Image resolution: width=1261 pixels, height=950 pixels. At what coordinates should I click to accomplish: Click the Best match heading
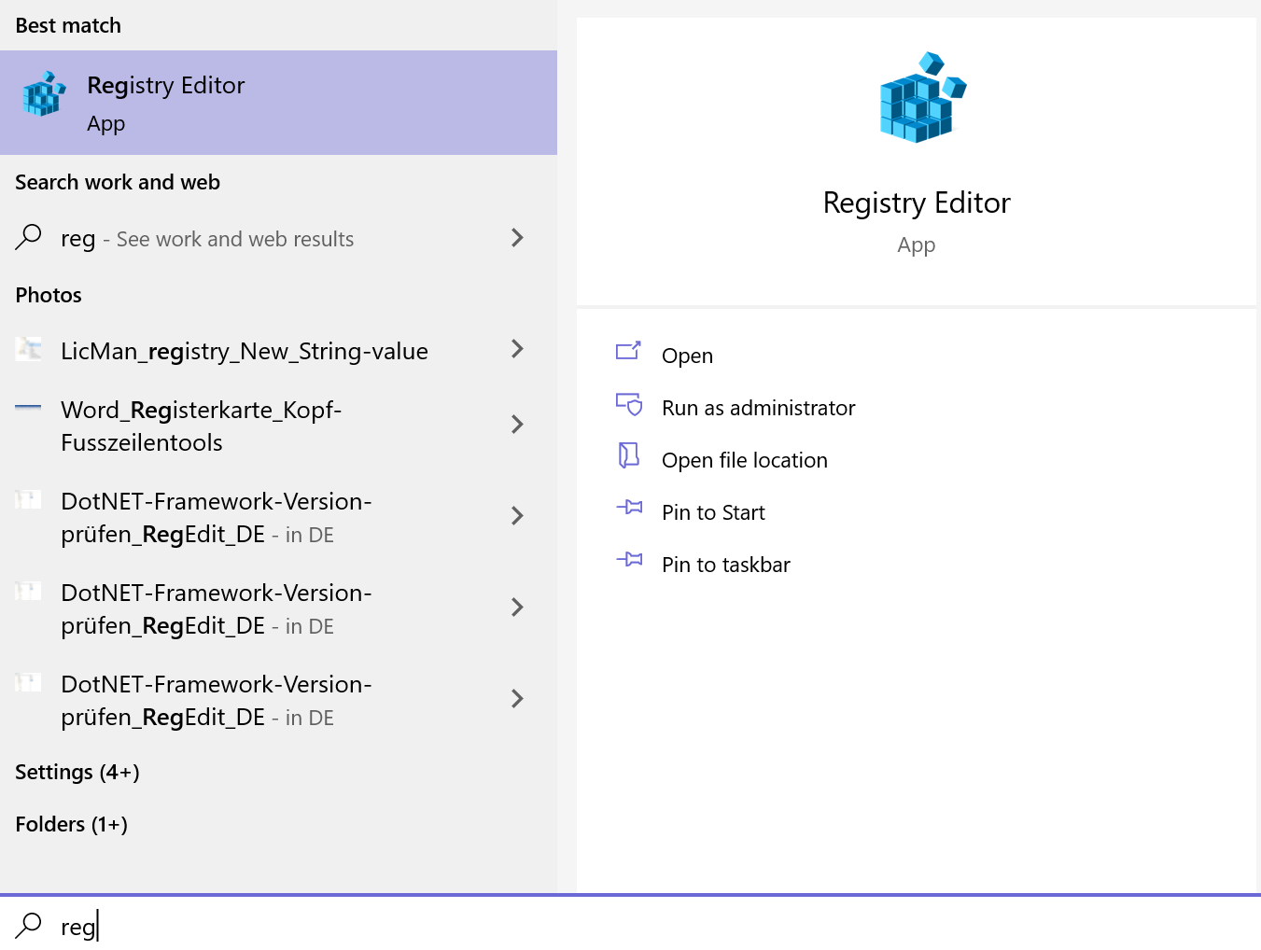coord(68,25)
